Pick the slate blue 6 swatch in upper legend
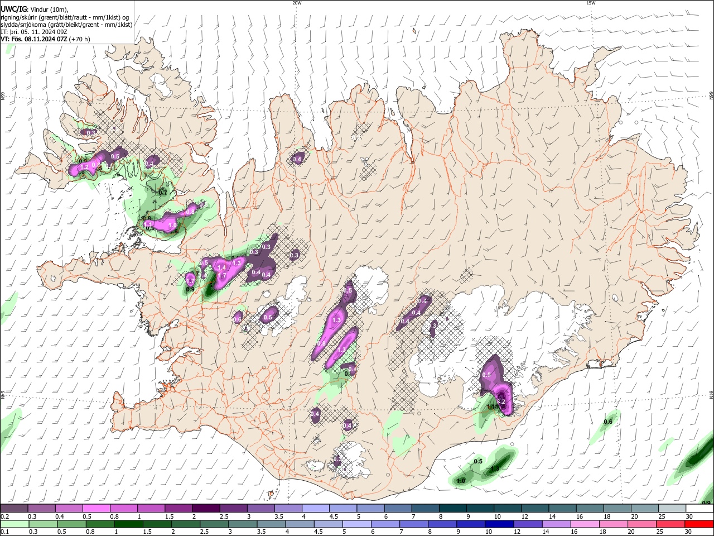714x536 pixels. [x=398, y=509]
